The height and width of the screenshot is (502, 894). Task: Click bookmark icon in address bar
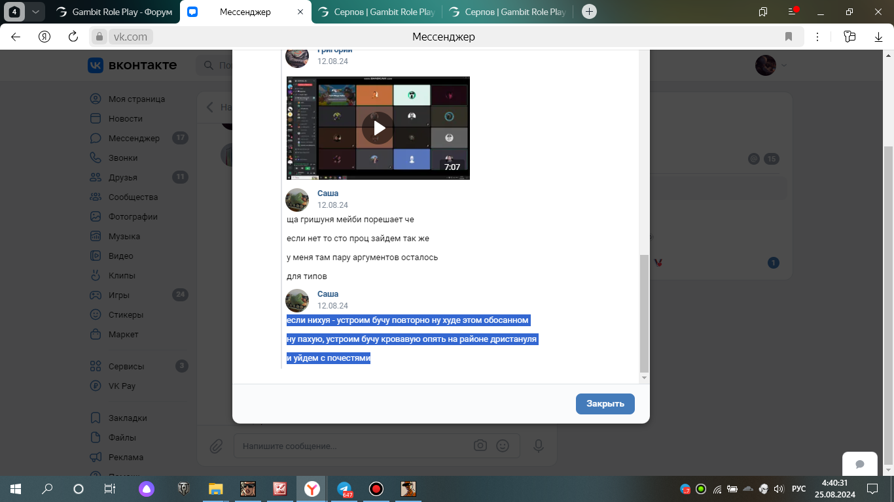pyautogui.click(x=789, y=37)
